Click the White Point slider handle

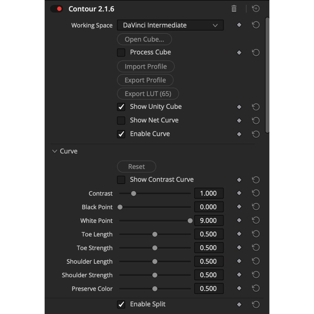tap(190, 221)
